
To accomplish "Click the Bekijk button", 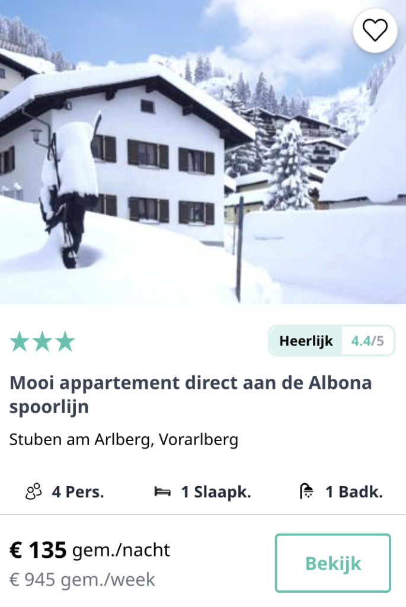I will [333, 563].
